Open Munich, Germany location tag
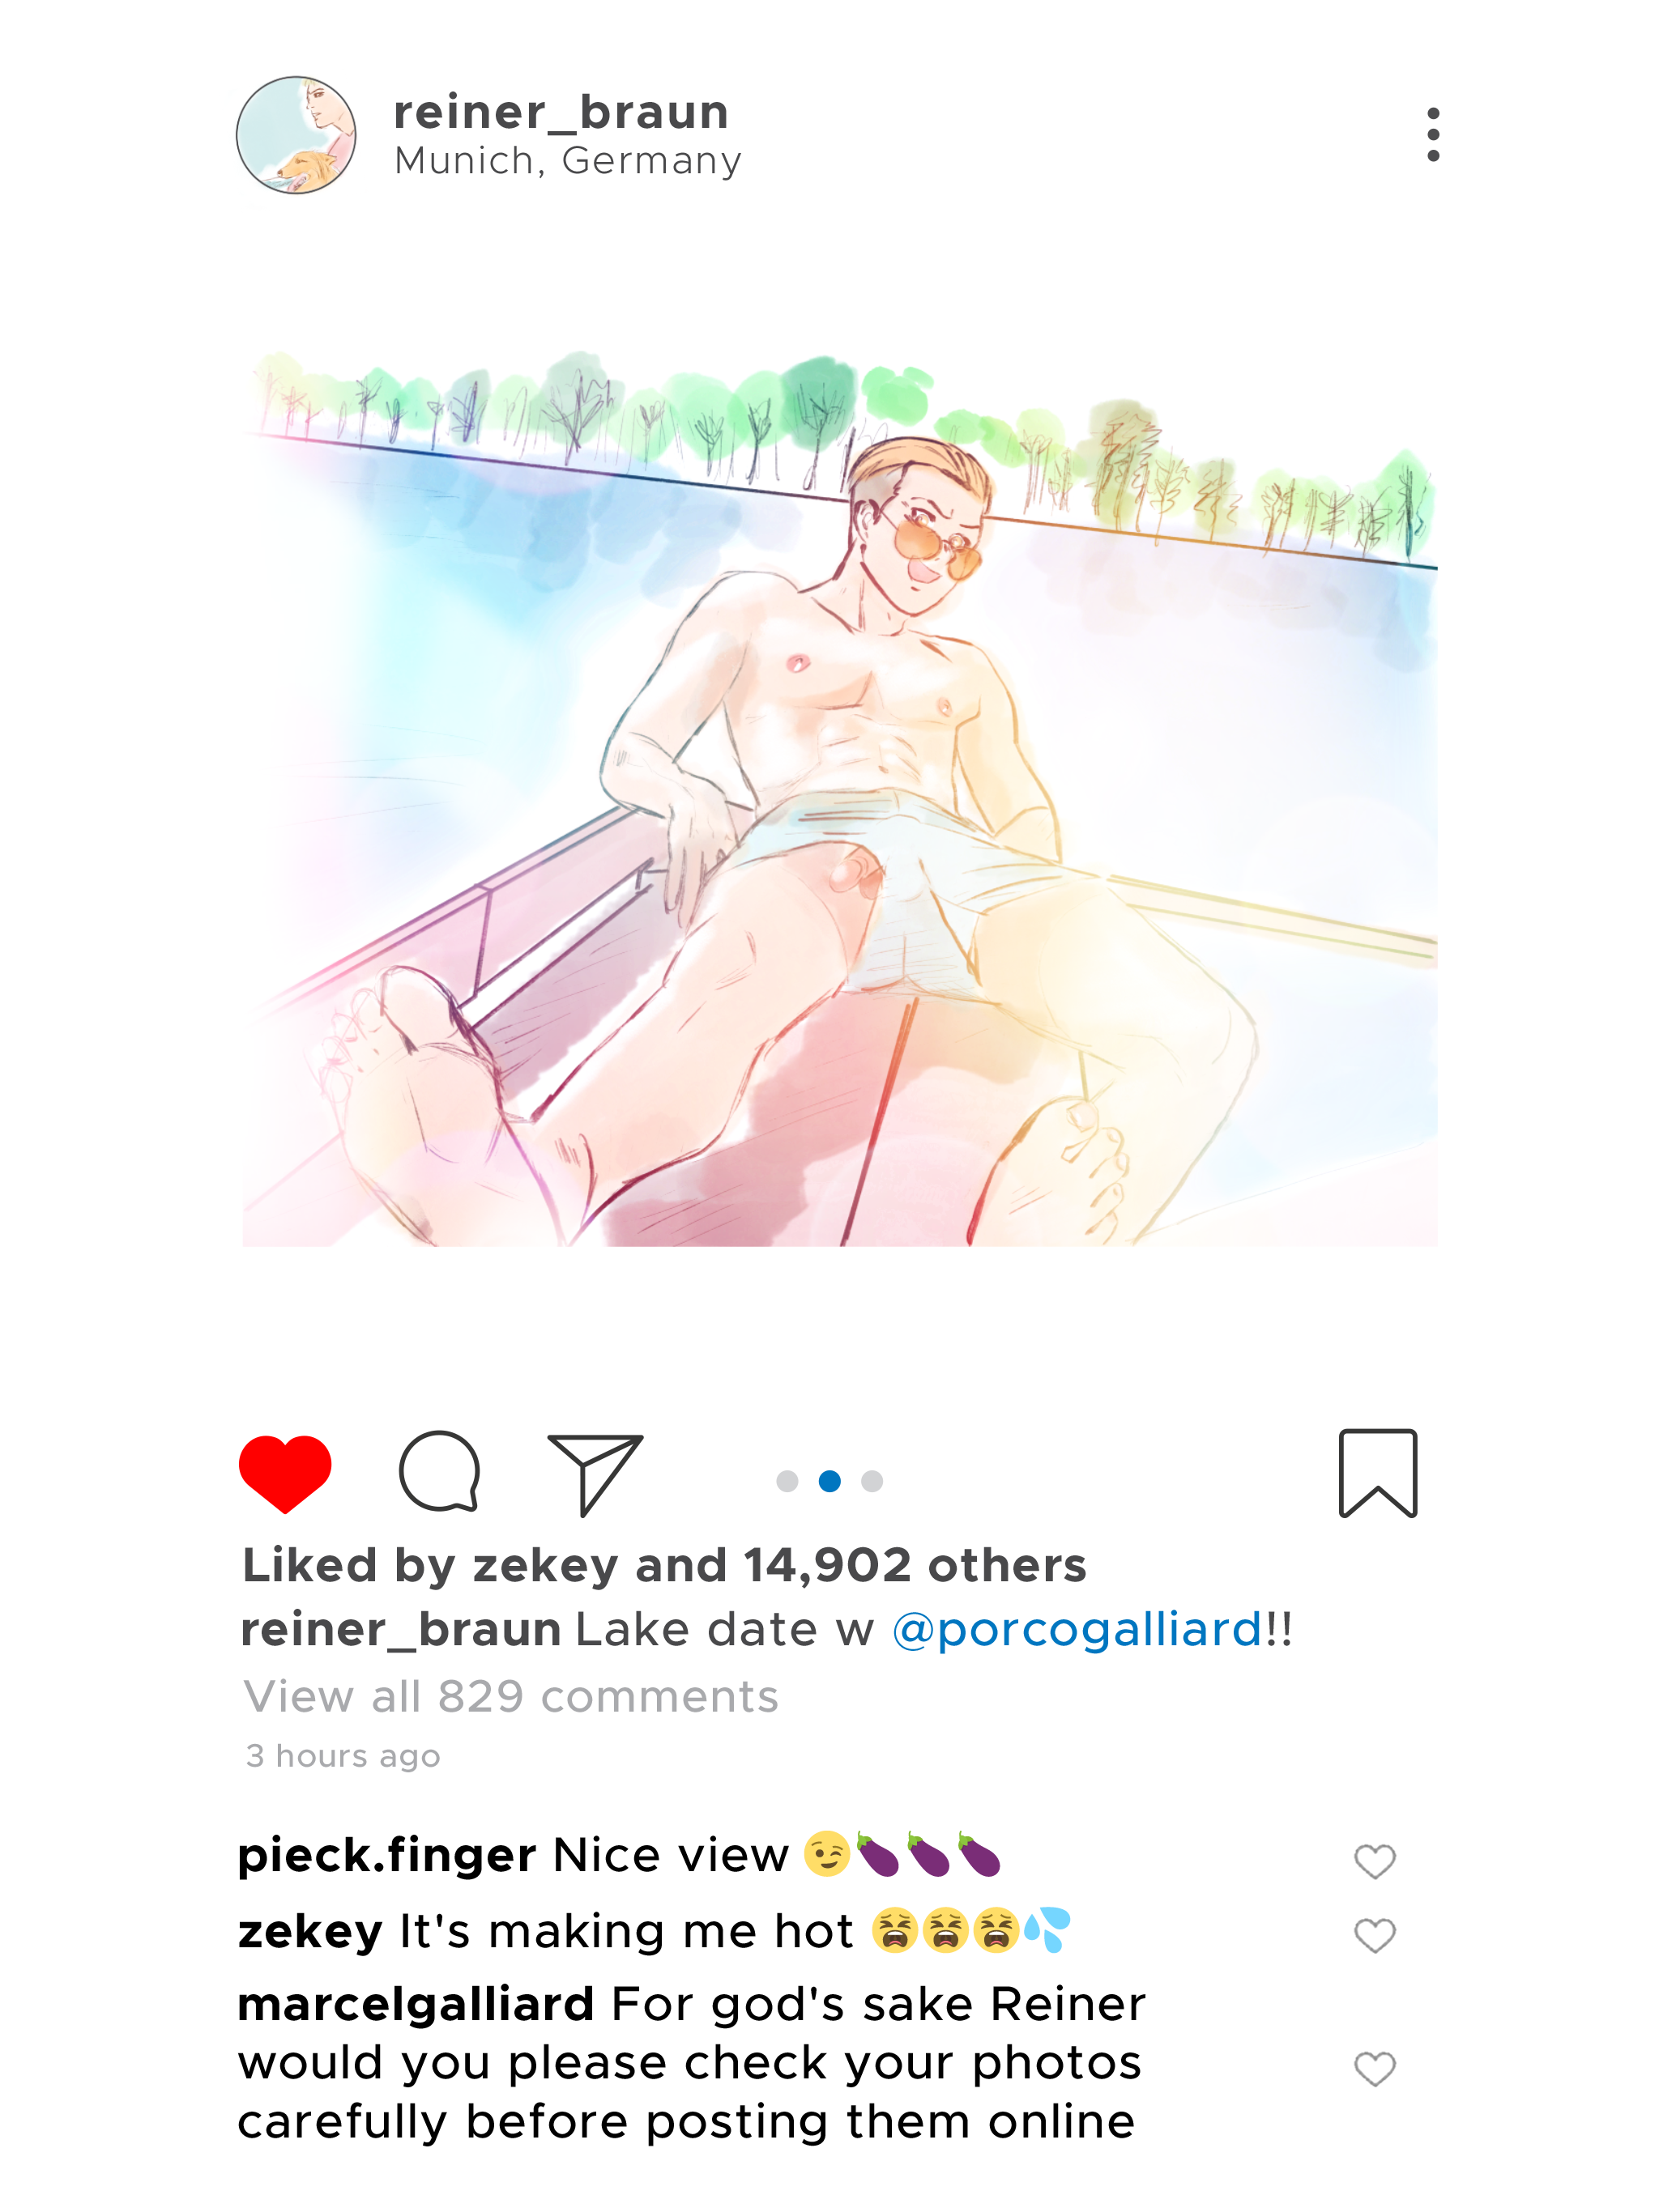Viewport: 1659px width, 2212px height. [x=567, y=160]
